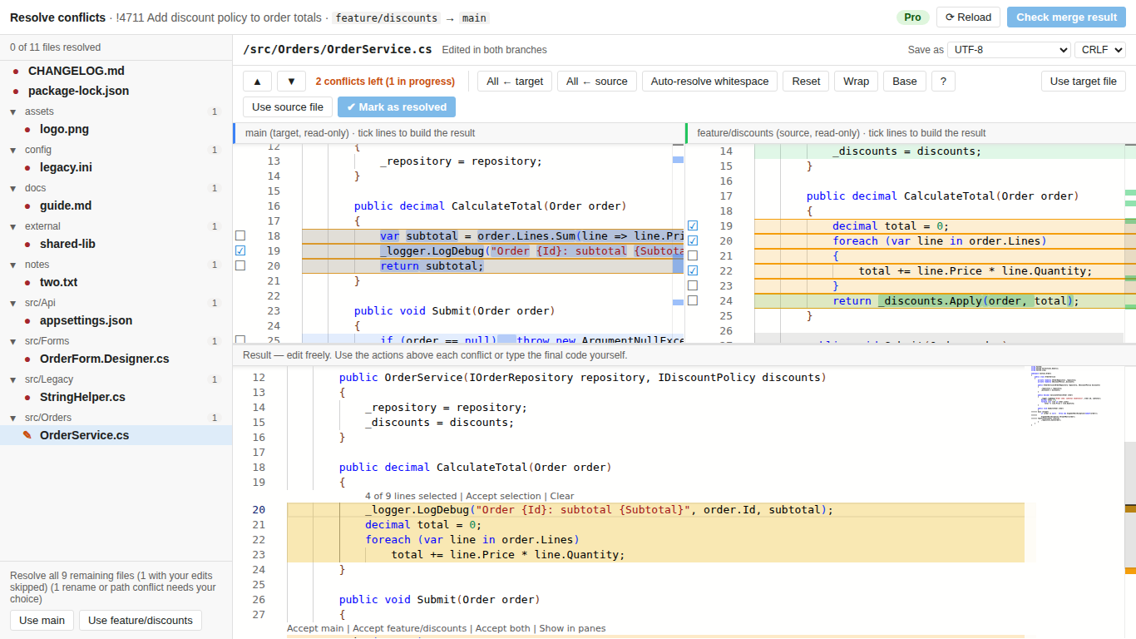Toggle the Wrap option
The image size is (1136, 639).
point(856,81)
